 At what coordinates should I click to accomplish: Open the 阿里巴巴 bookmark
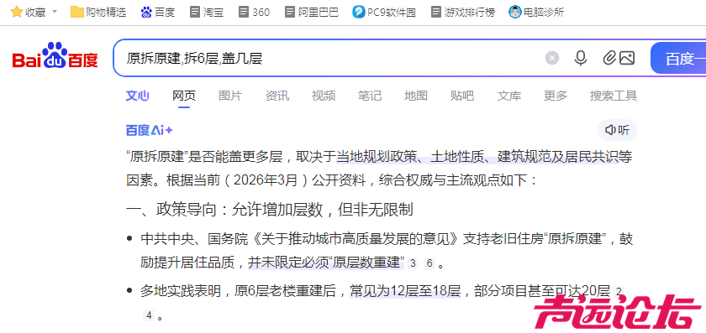coord(312,12)
